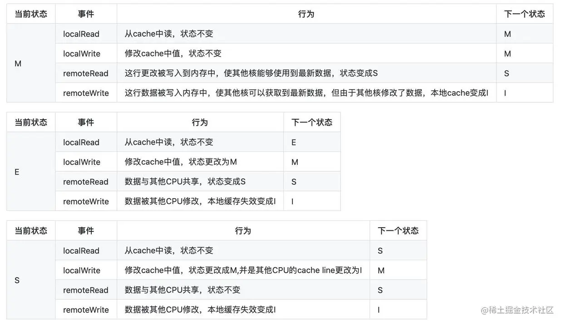Select "从cache中读，状态不变" in the current-state S table
This screenshot has height=324, width=563.
pos(169,250)
